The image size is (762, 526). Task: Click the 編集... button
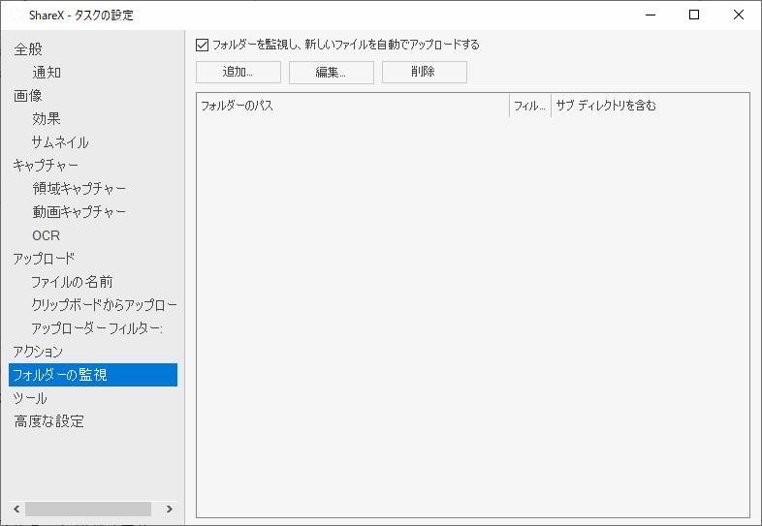click(331, 72)
